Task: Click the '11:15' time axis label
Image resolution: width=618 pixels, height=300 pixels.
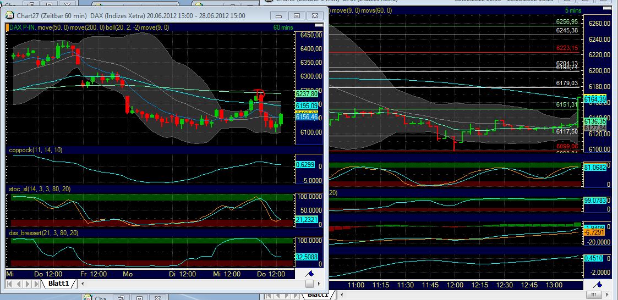Action: [x=380, y=285]
